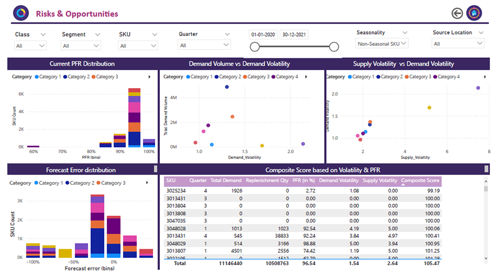Expand the Seasonality slicer header chevron

404,33
